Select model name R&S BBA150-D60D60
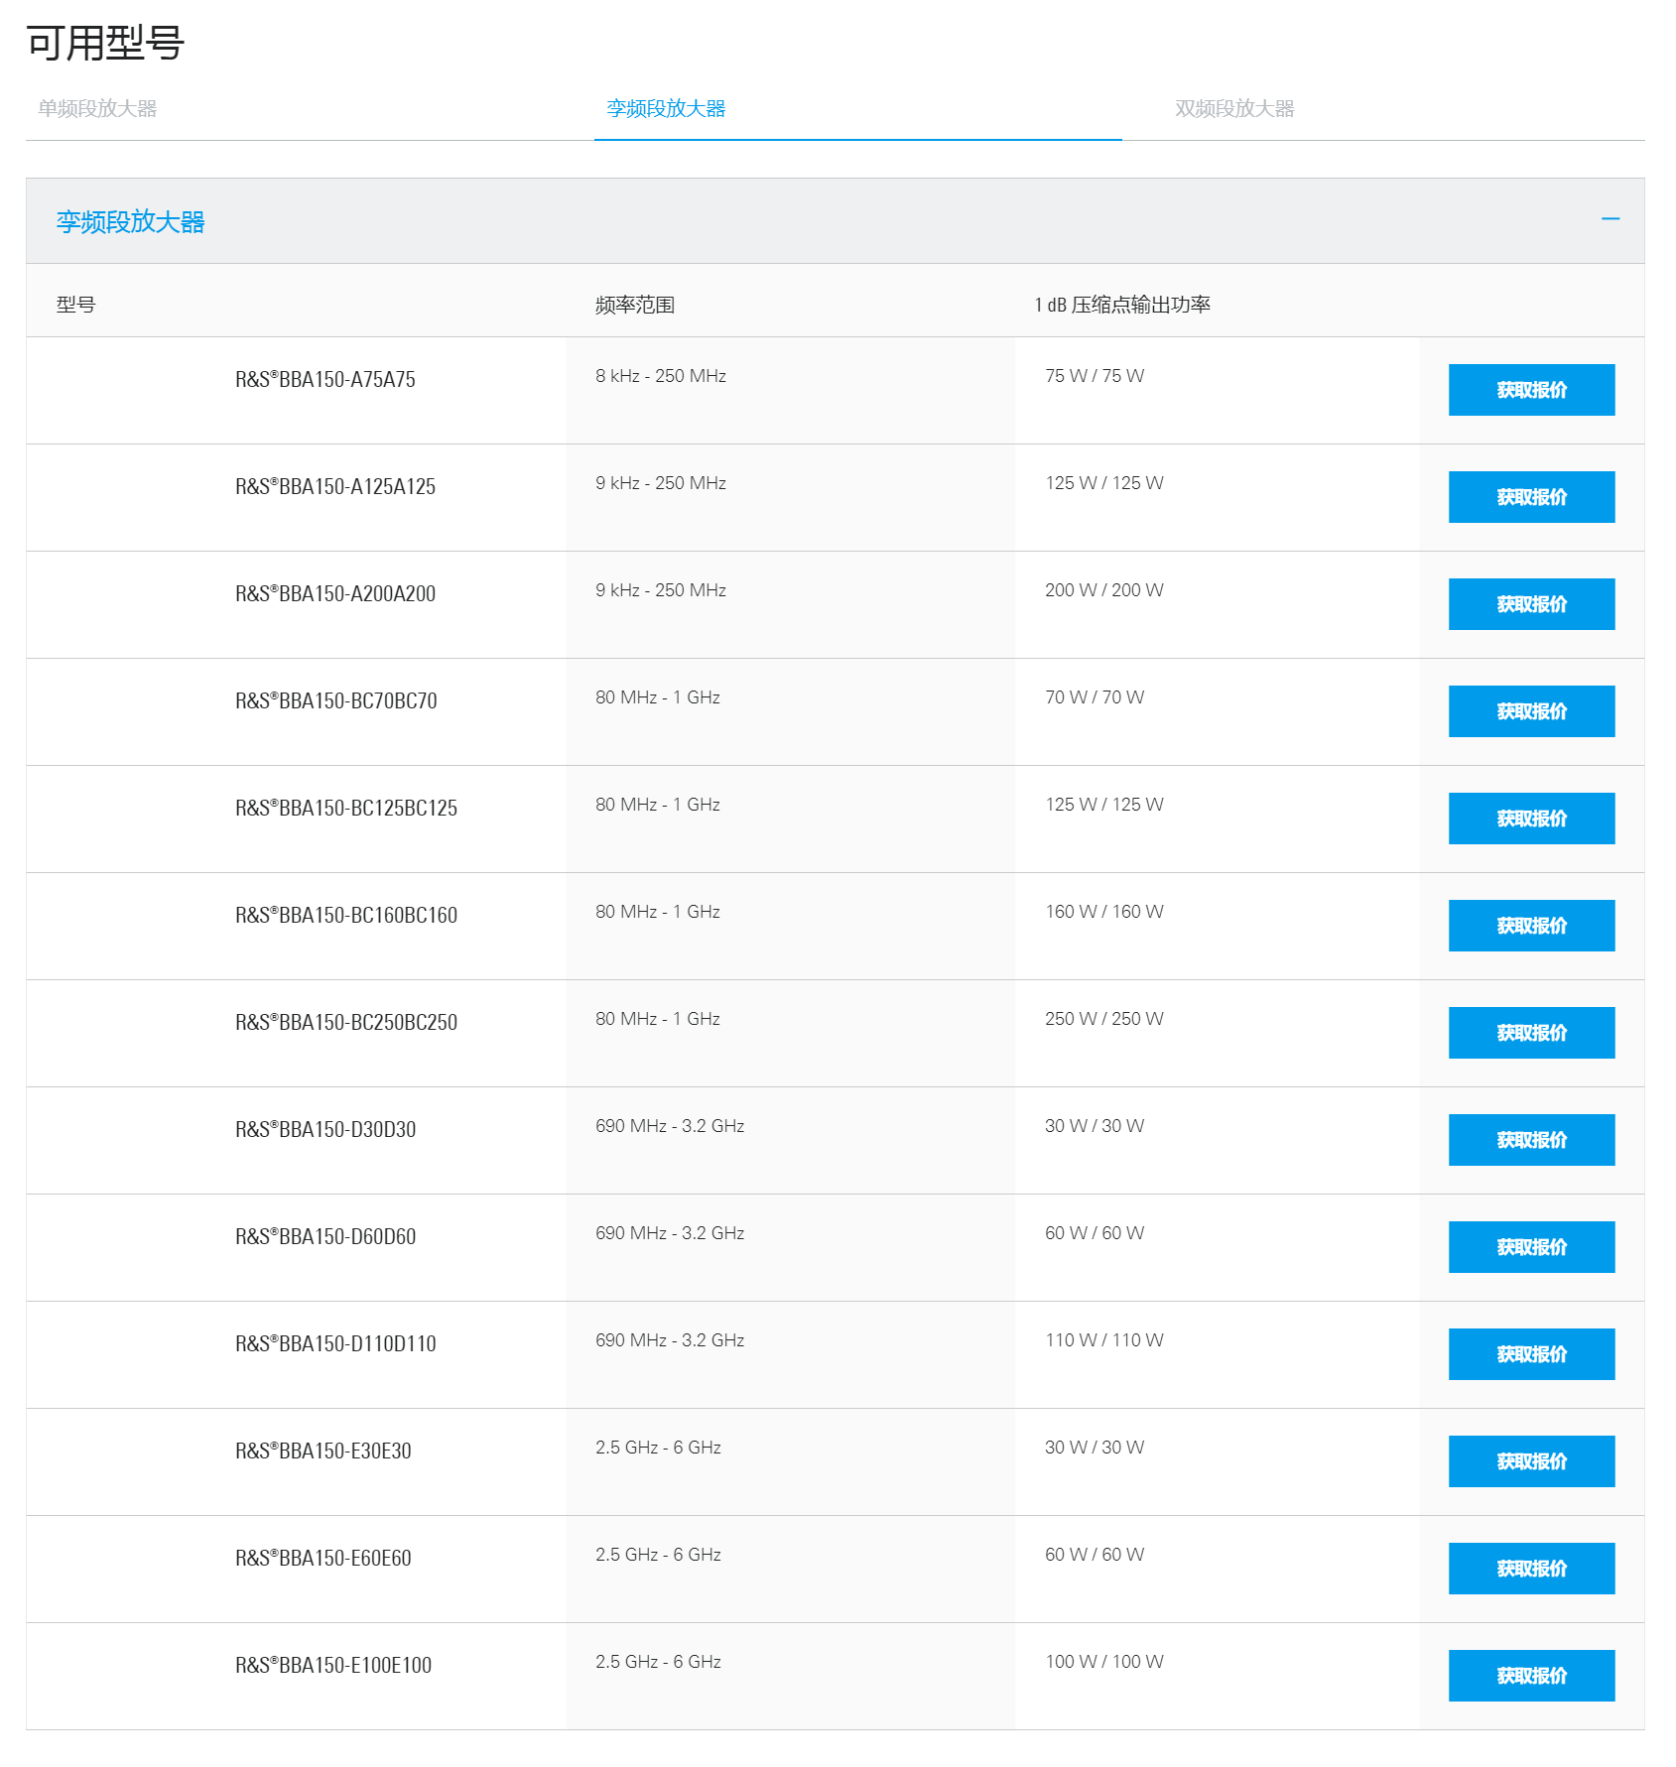This screenshot has width=1676, height=1767. coord(325,1236)
